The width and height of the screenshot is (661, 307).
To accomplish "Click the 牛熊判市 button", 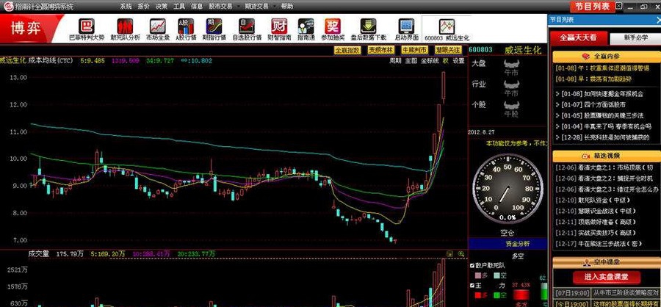I will (x=414, y=50).
